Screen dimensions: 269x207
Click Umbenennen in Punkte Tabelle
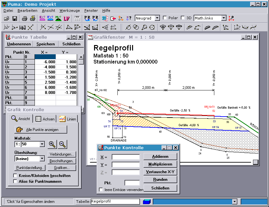[x=19, y=44]
